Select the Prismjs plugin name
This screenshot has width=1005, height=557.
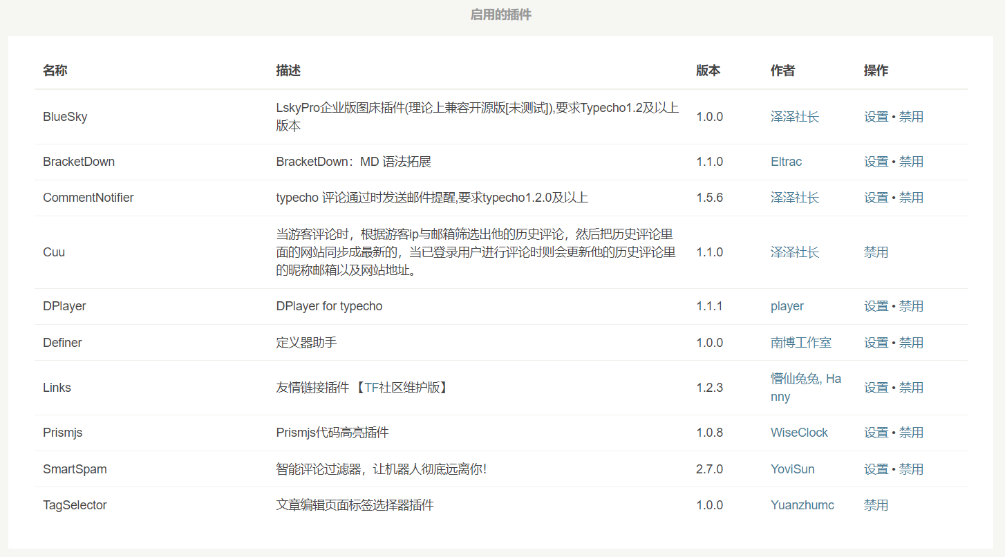click(x=63, y=433)
